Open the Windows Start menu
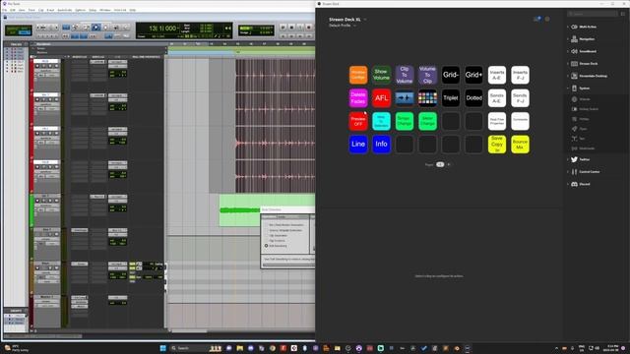 click(162, 348)
